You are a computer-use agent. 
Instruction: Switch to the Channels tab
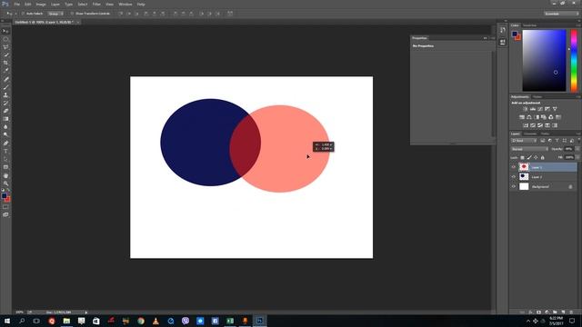click(x=530, y=134)
